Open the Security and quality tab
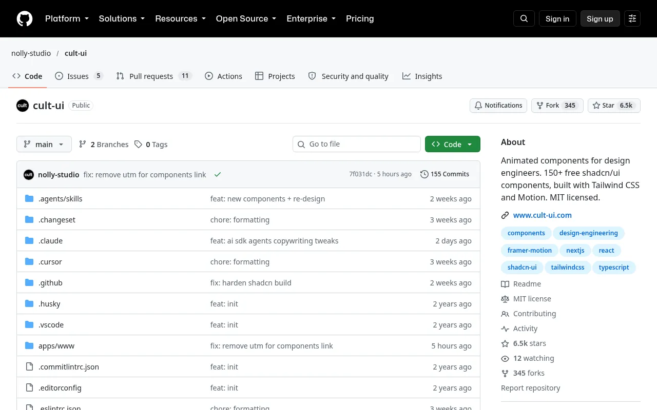Screen dimensions: 657x410 [x=349, y=76]
